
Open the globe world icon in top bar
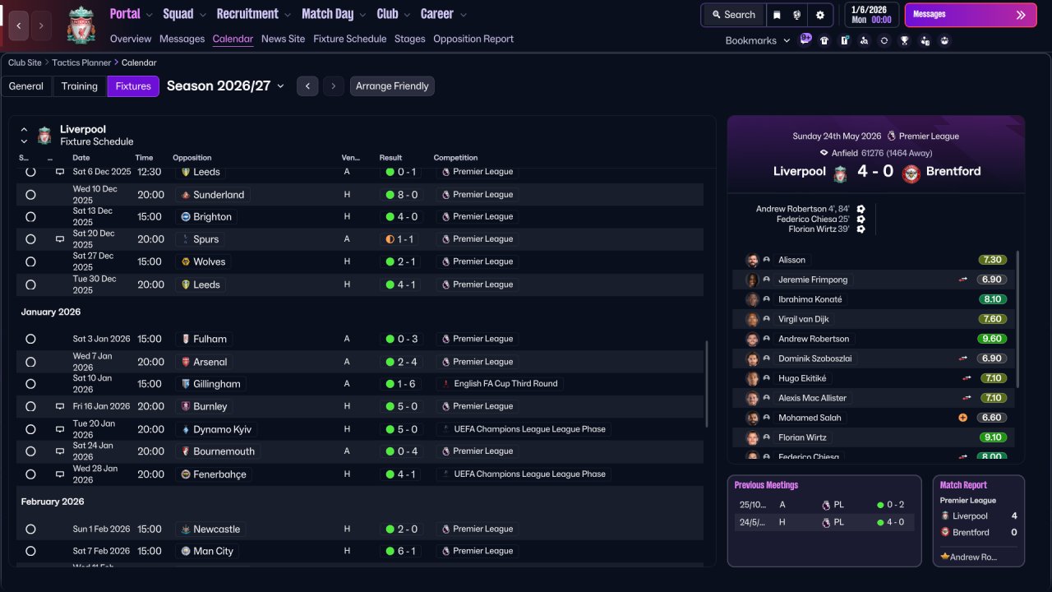click(x=797, y=15)
